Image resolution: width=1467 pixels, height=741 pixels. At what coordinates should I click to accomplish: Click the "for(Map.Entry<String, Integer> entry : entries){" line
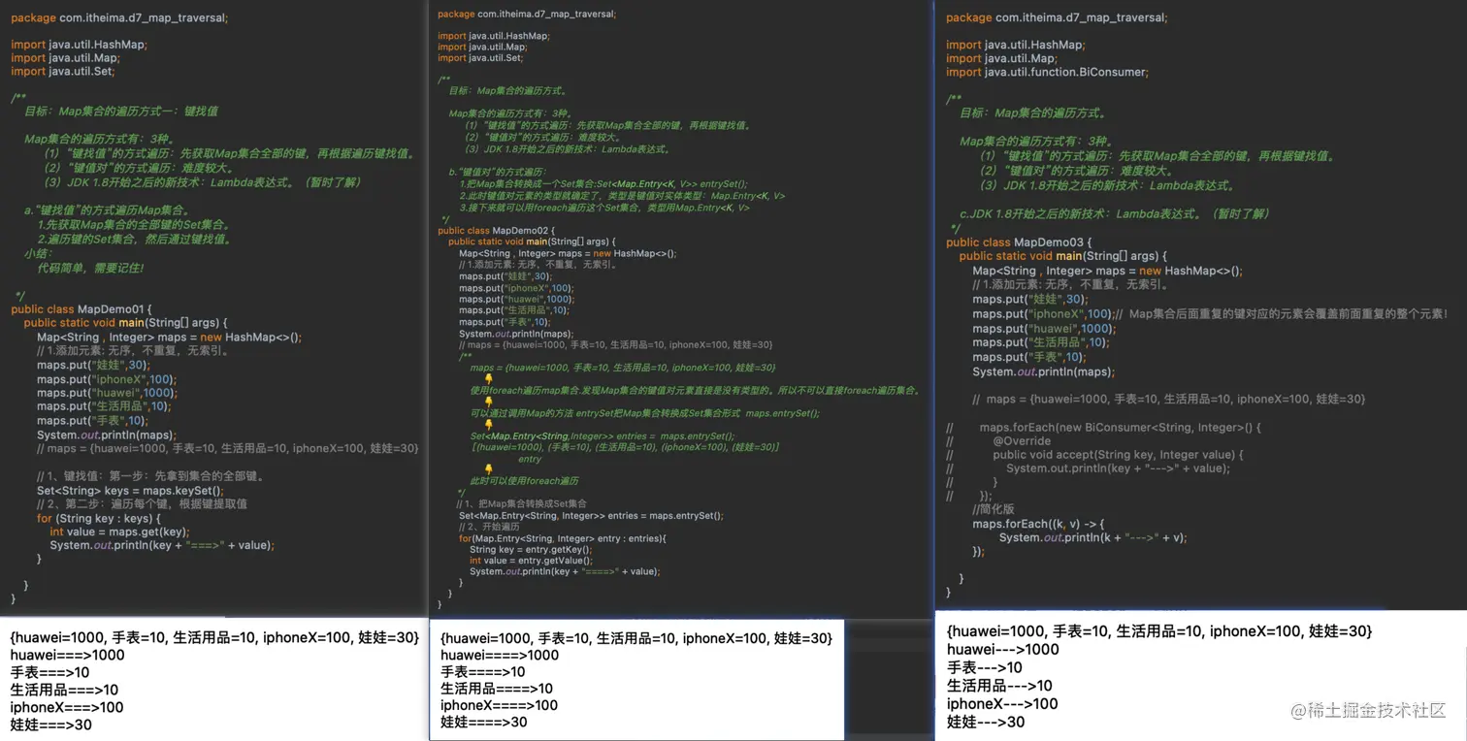[563, 537]
